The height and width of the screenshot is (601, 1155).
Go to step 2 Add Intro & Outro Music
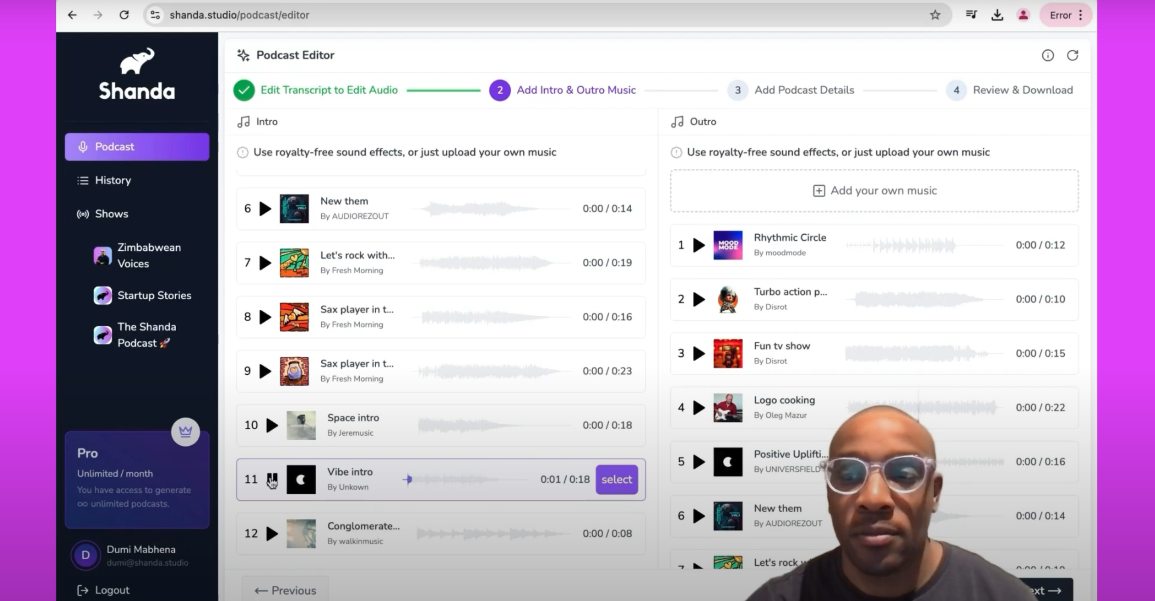point(562,90)
